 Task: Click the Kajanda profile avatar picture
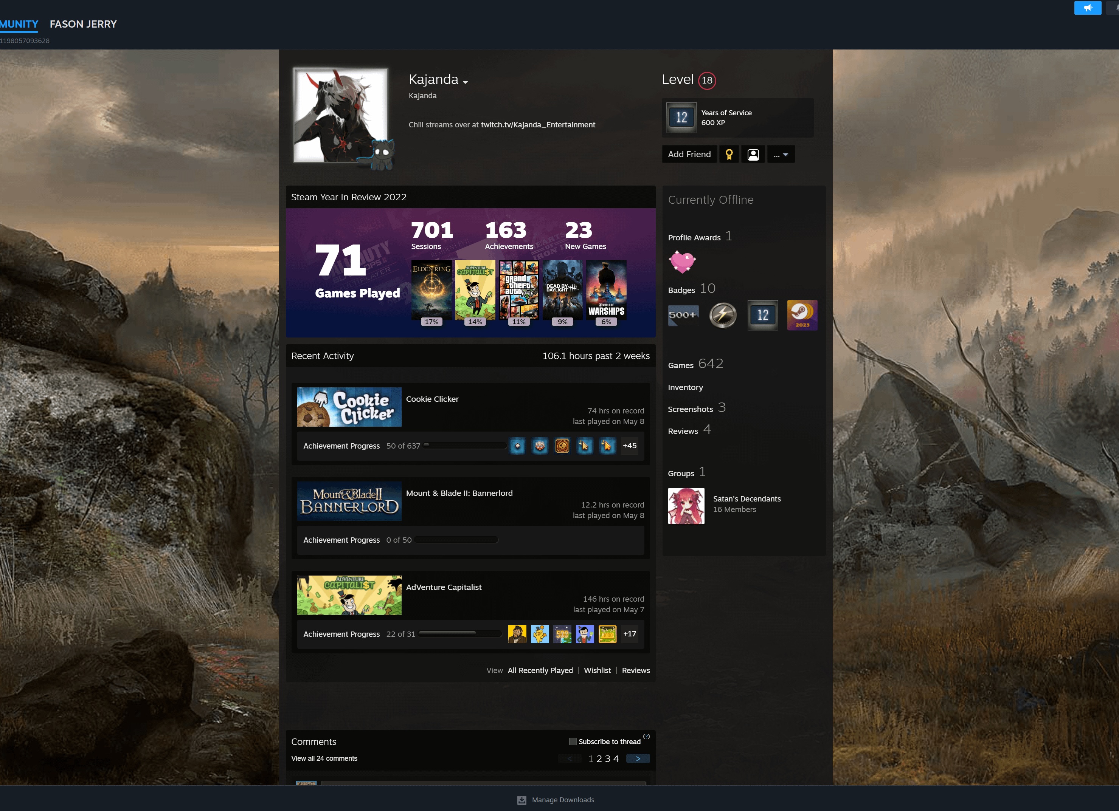(340, 115)
